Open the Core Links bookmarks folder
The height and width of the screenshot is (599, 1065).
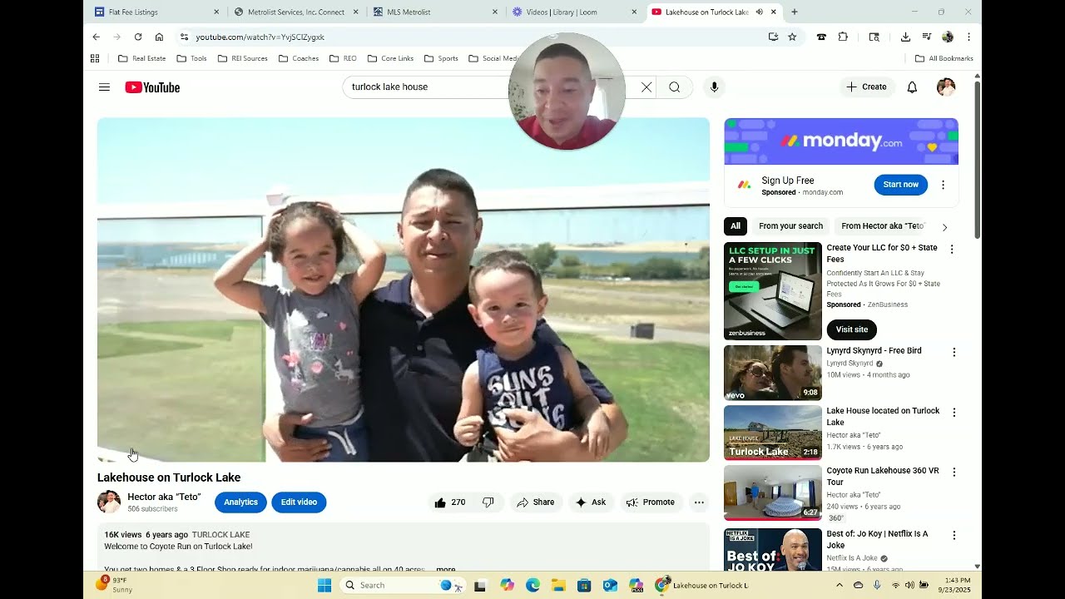390,58
